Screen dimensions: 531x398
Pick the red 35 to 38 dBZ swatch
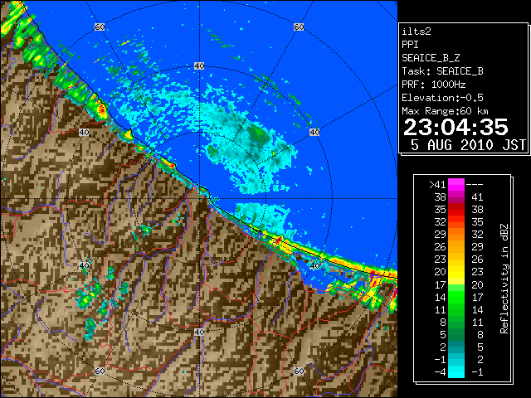(456, 210)
